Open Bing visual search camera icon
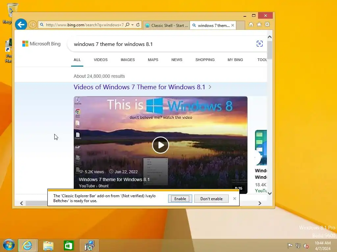Viewport: 337px width, 252px height. pos(259,44)
